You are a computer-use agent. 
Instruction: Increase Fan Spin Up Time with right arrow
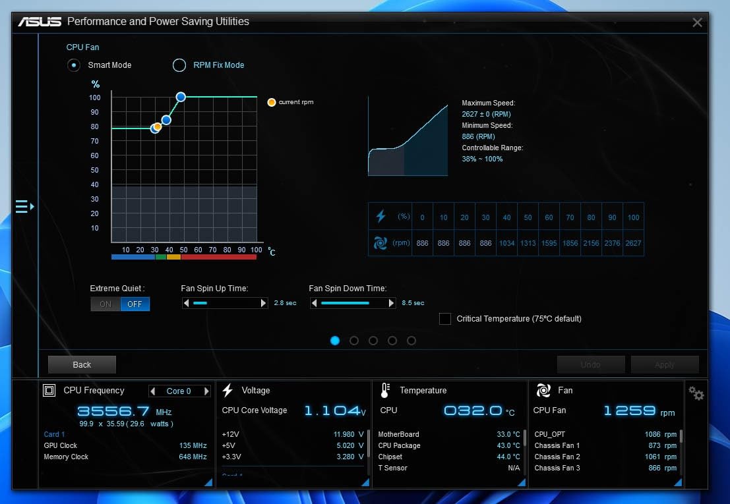(264, 303)
